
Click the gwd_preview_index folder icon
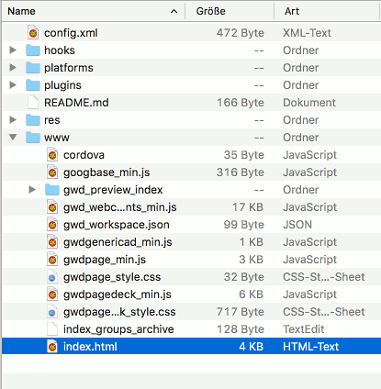click(x=52, y=190)
